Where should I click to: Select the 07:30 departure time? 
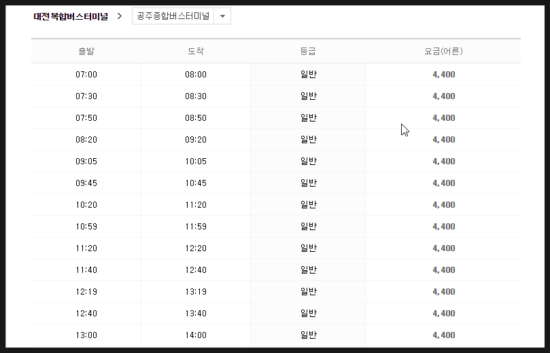pyautogui.click(x=86, y=96)
